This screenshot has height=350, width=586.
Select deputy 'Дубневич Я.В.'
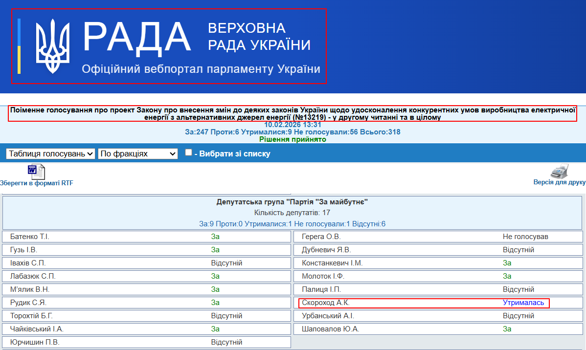[326, 249]
